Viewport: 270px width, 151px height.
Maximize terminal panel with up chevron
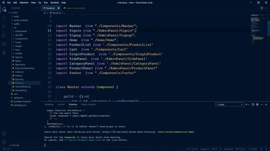262,104
